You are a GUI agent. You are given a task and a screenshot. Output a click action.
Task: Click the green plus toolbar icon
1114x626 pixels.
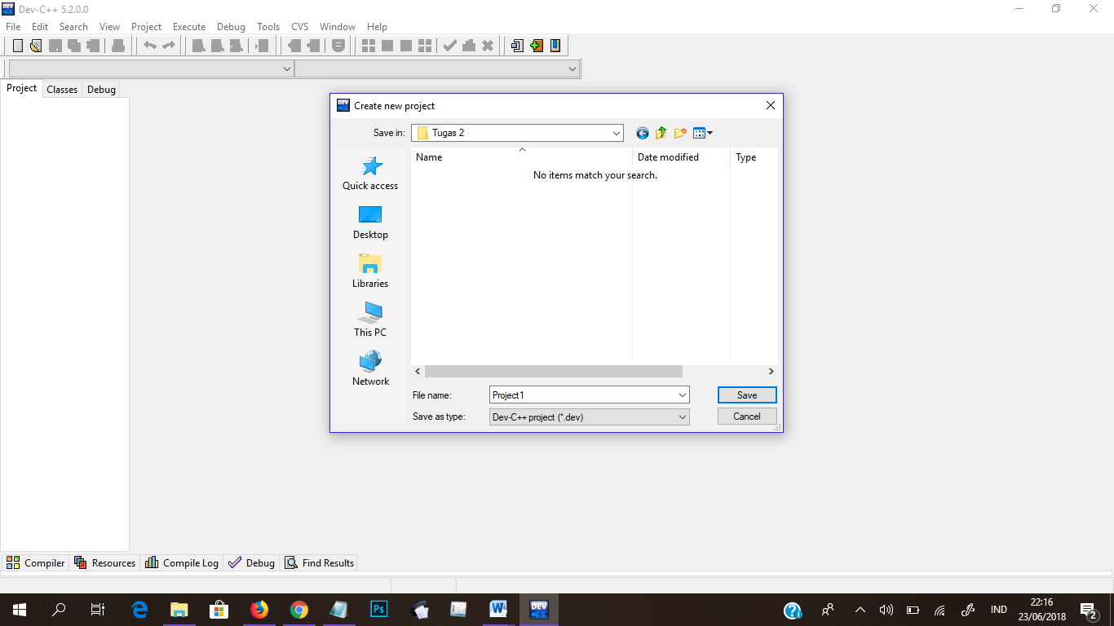click(x=536, y=46)
